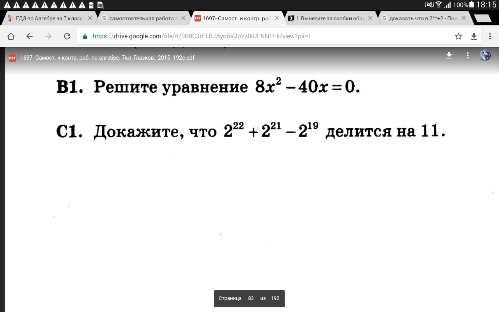
Task: Close the доказать что tab
Action: coord(464,18)
